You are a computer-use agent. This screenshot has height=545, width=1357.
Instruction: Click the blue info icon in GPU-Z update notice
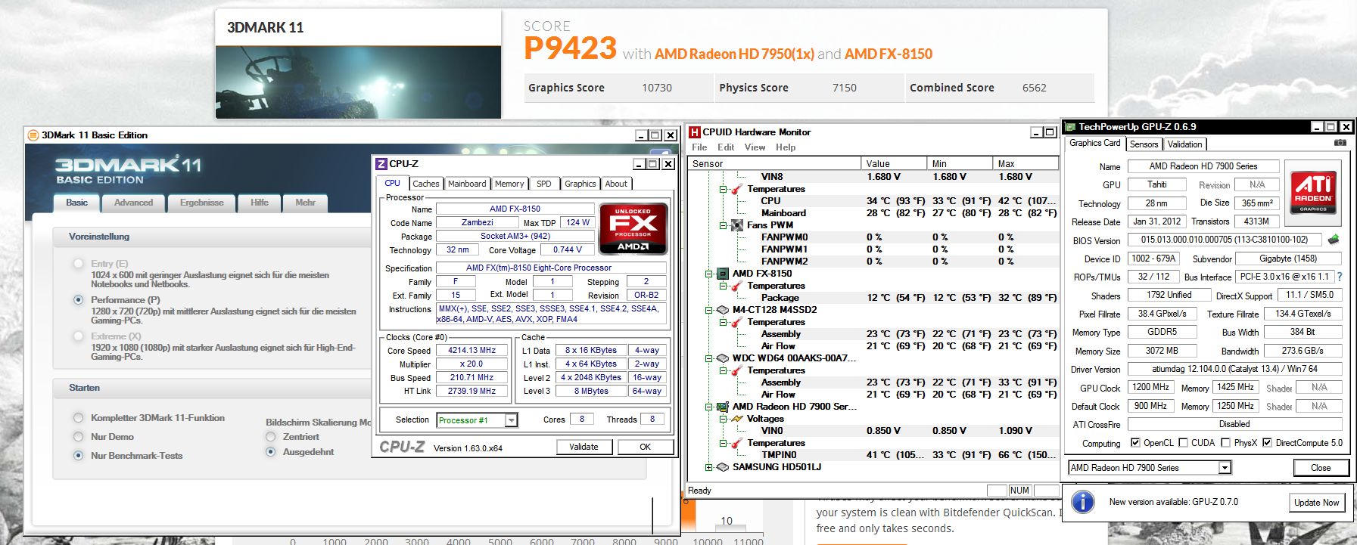point(1083,502)
